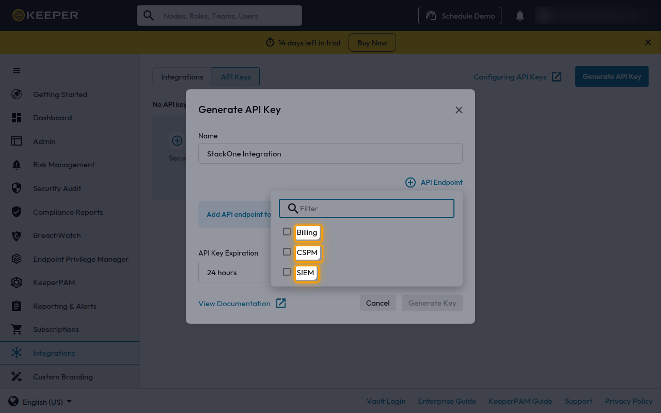Open the BreachWatch menu item
661x413 pixels.
70,235
